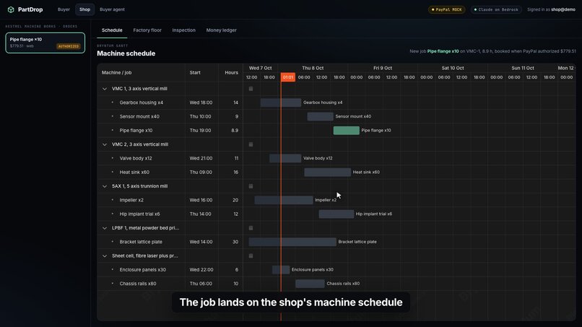This screenshot has width=582, height=327.
Task: Collapse the VMC 1 machine group
Action: [x=105, y=89]
